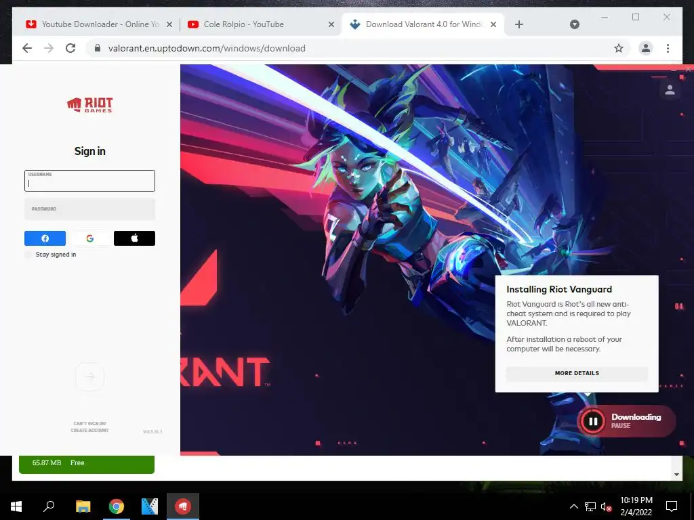
Task: Go forward in Chrome
Action: click(49, 48)
